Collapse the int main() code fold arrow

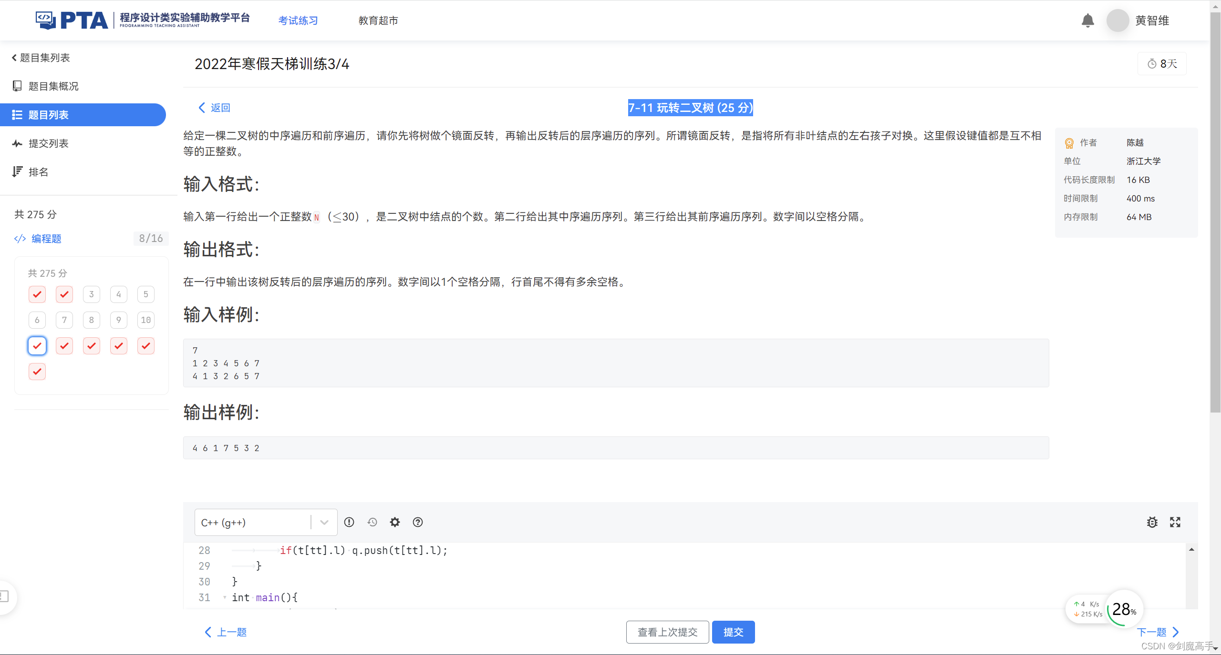(x=225, y=597)
